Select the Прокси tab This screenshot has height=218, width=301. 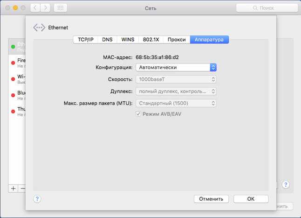tap(177, 40)
